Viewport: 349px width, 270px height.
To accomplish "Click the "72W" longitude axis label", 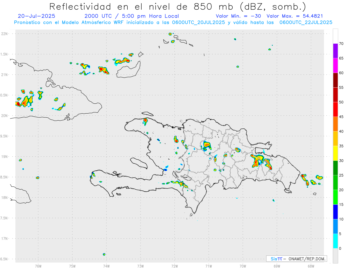I will coord(174,266).
